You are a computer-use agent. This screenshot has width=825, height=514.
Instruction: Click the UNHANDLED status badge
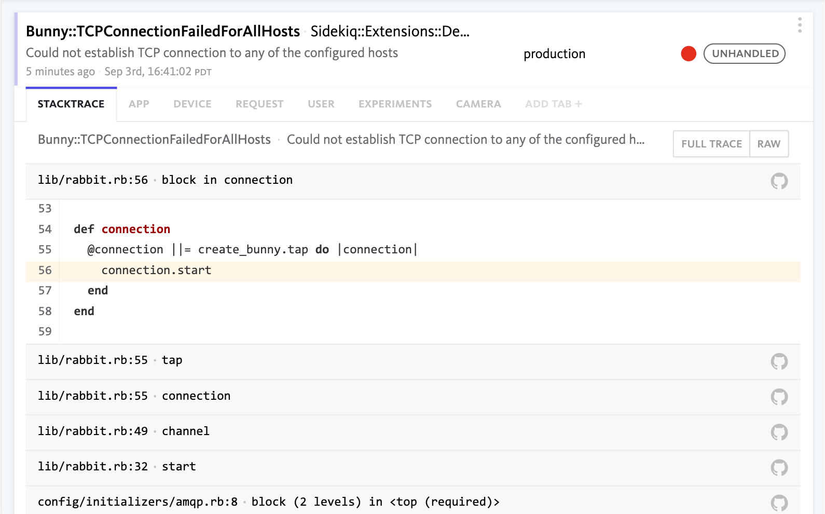[745, 53]
